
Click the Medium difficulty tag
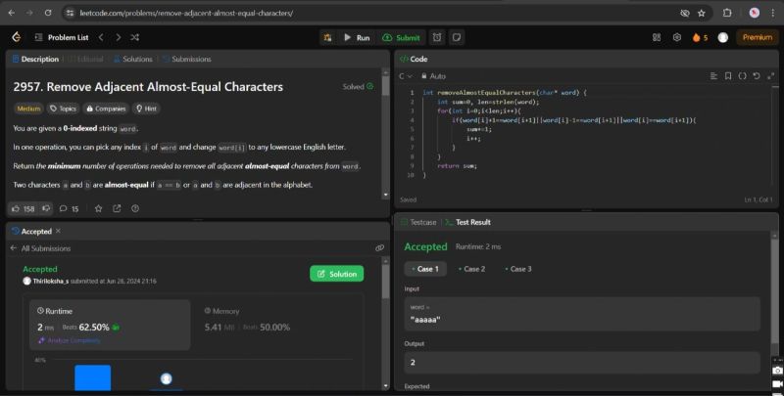click(28, 109)
